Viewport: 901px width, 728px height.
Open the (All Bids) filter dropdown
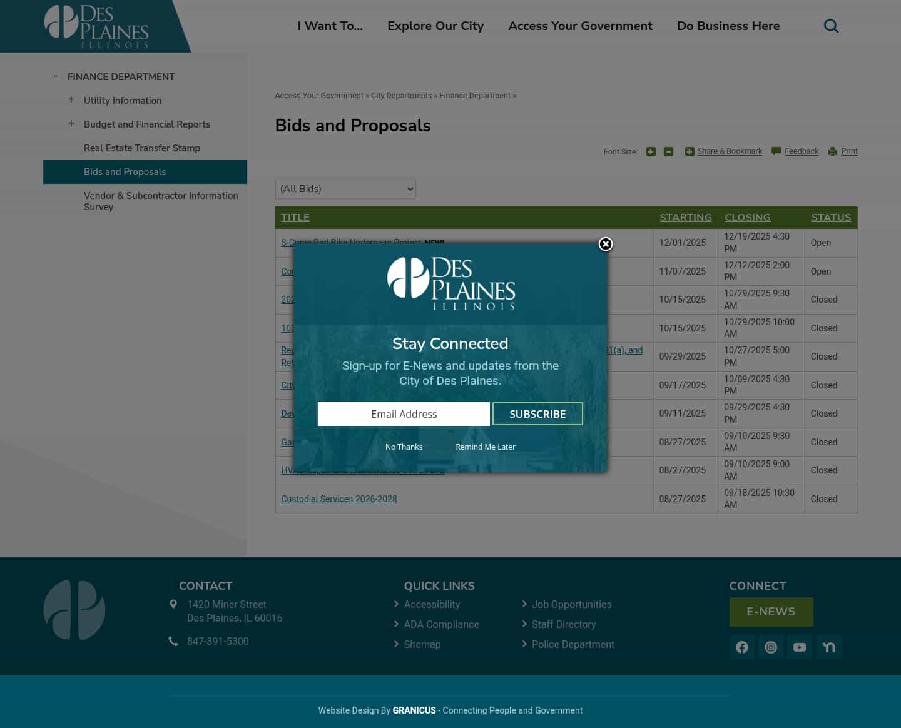(x=345, y=188)
